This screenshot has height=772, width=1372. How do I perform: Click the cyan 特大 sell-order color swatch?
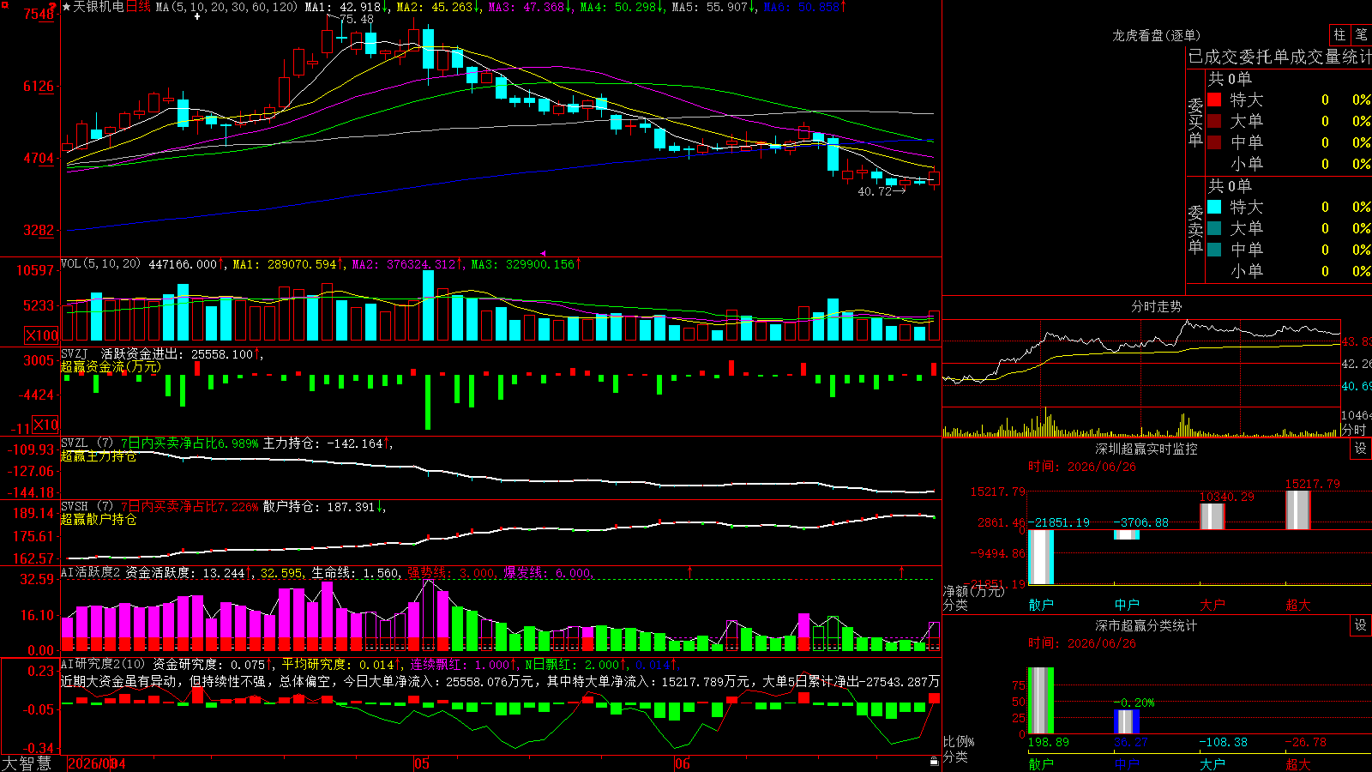click(1214, 207)
